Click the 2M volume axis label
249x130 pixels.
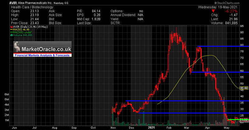pos(7,115)
